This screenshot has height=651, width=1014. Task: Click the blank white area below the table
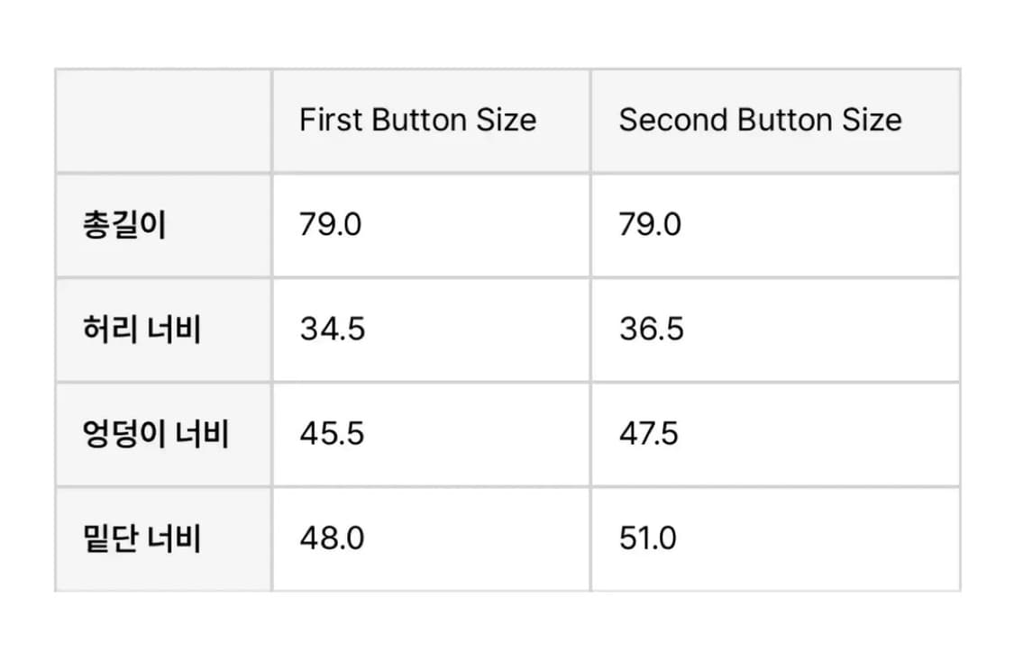click(x=507, y=623)
